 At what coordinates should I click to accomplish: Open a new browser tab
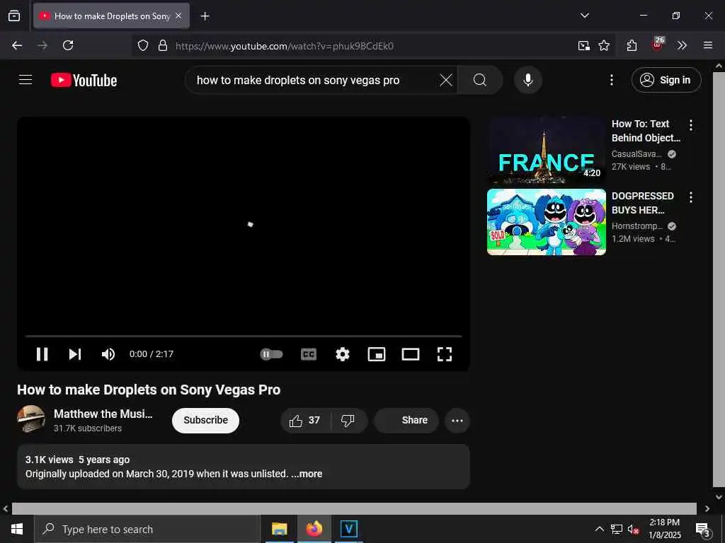[x=205, y=16]
